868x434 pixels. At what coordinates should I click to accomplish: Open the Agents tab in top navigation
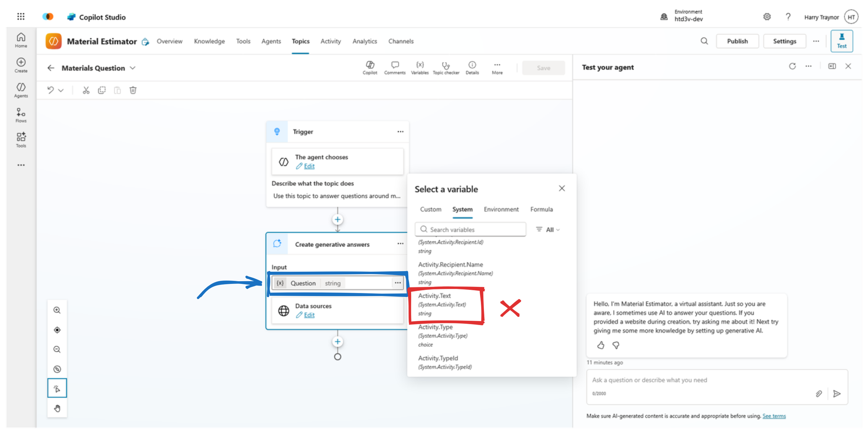click(x=271, y=41)
